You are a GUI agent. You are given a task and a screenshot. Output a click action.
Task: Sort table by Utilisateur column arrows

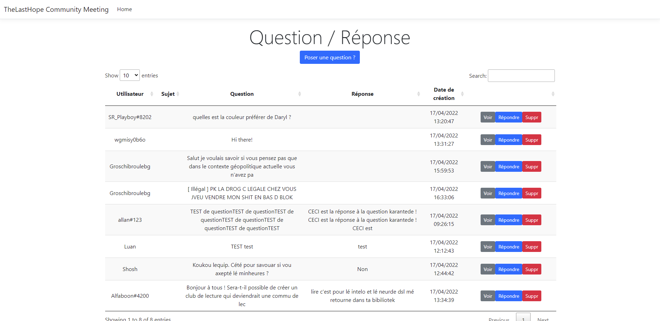point(152,94)
